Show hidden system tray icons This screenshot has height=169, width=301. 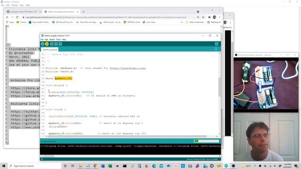coord(255,166)
